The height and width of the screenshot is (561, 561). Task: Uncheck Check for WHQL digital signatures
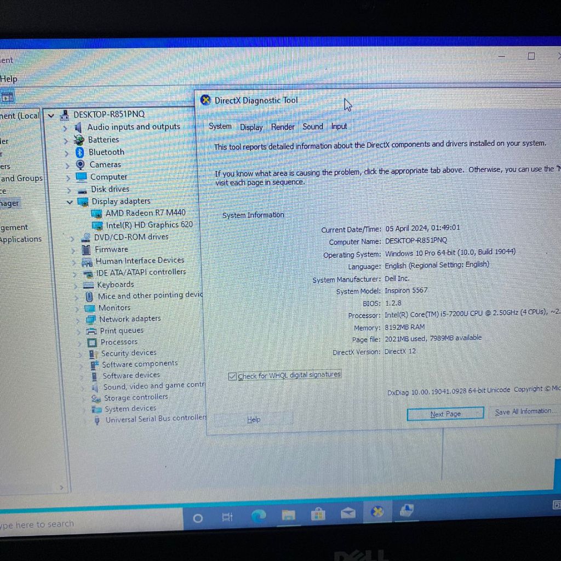pos(232,376)
